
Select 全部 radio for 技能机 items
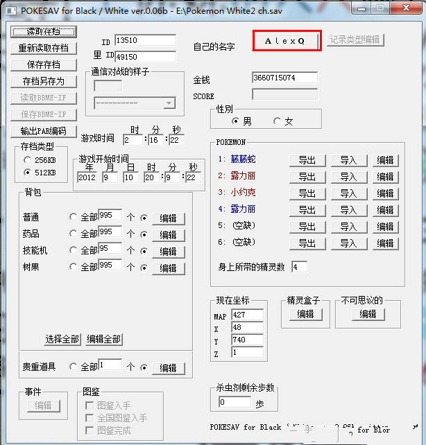click(x=73, y=250)
